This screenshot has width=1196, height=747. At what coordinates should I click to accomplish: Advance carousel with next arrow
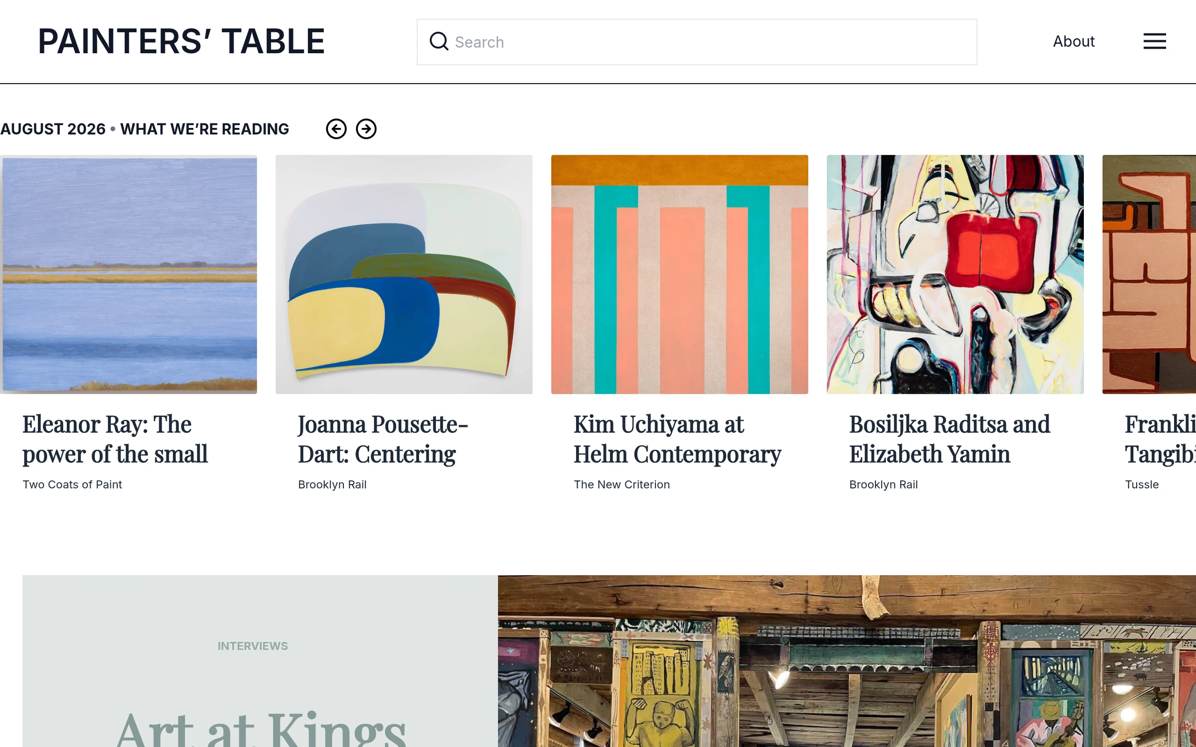[366, 129]
